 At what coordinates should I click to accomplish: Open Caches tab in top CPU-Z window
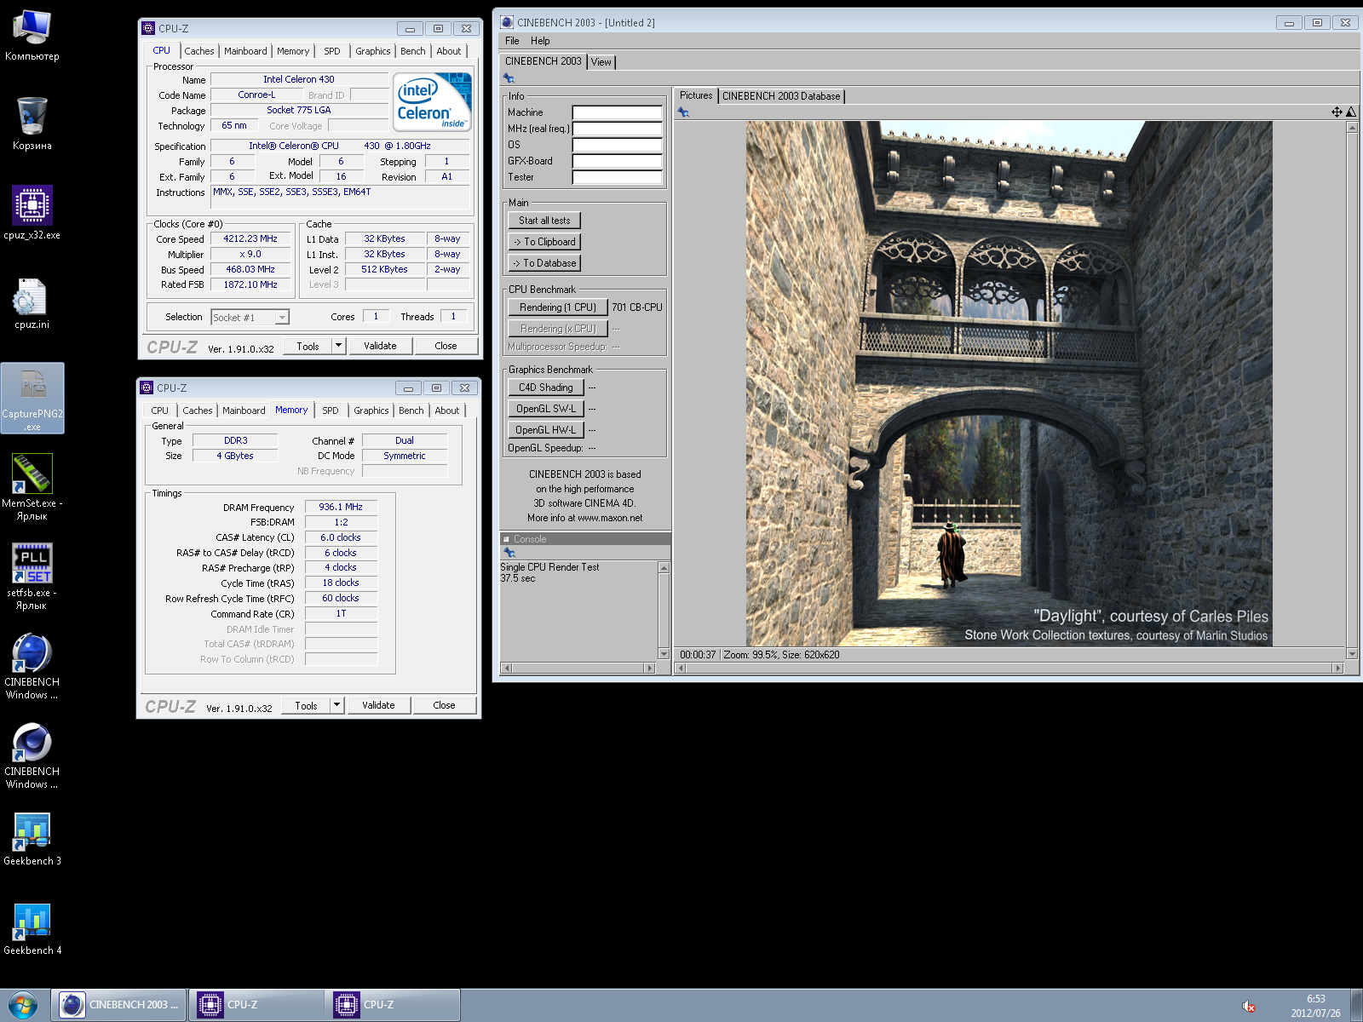199,51
